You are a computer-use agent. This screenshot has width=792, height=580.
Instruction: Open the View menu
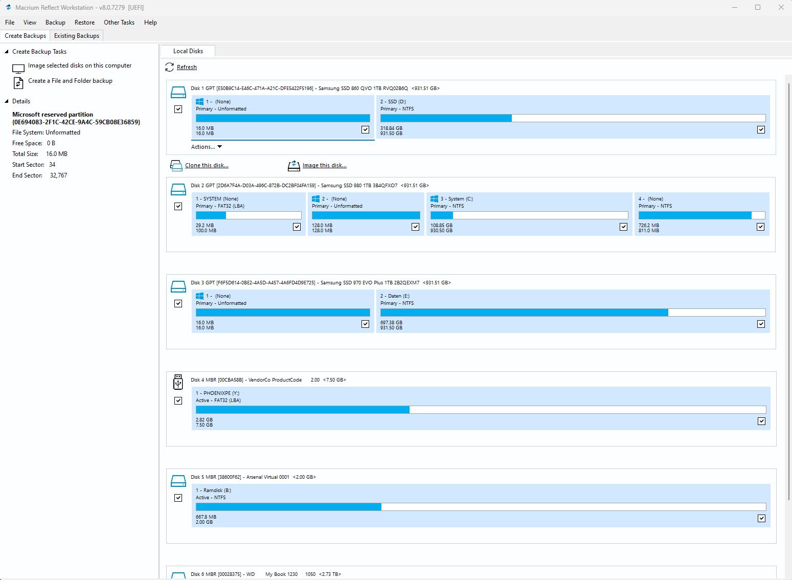click(x=30, y=23)
